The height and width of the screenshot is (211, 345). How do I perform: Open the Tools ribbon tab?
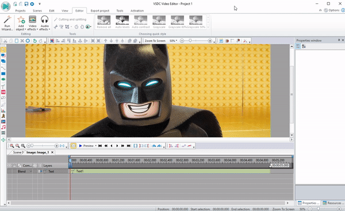point(120,10)
